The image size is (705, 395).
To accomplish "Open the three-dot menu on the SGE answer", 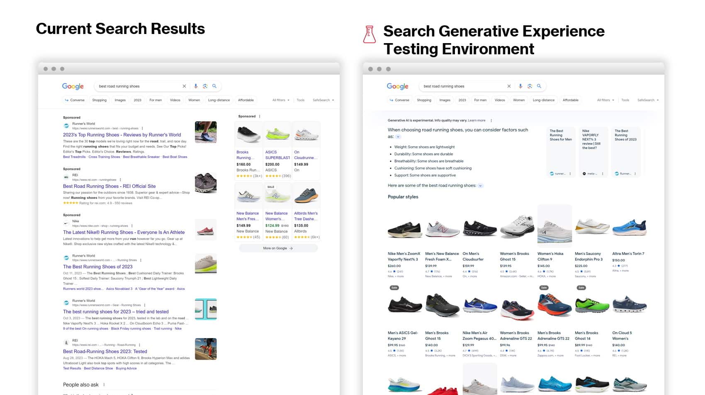I will [491, 120].
